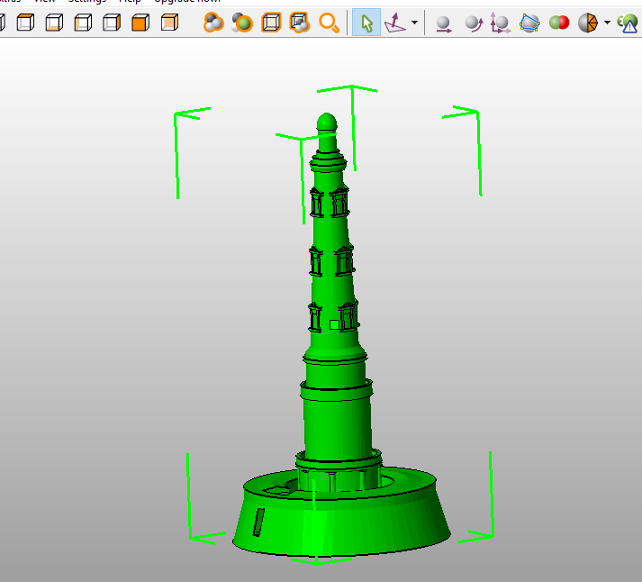Open the Scale part tool

(501, 23)
